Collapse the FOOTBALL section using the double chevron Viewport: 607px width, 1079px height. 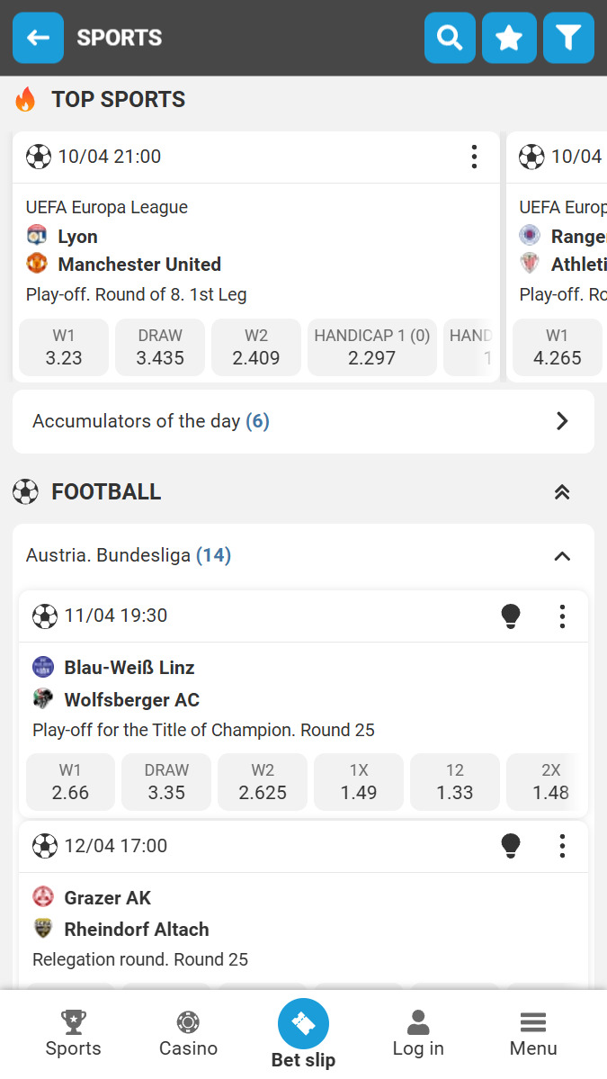click(562, 491)
